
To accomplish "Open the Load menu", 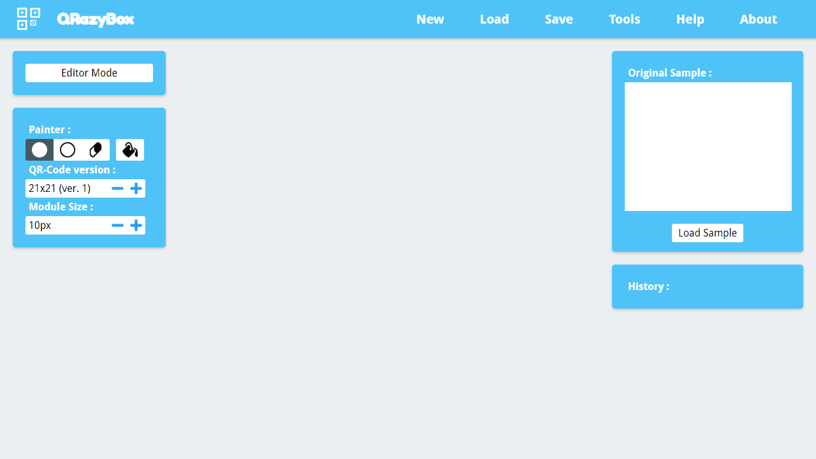I will 495,19.
